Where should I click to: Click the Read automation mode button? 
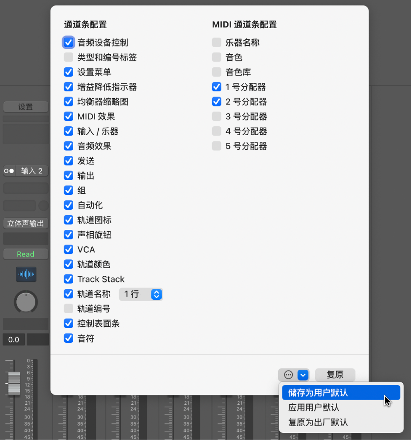(x=25, y=254)
